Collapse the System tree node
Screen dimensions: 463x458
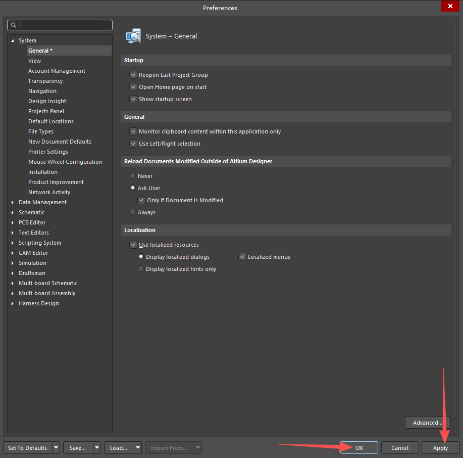pos(13,41)
